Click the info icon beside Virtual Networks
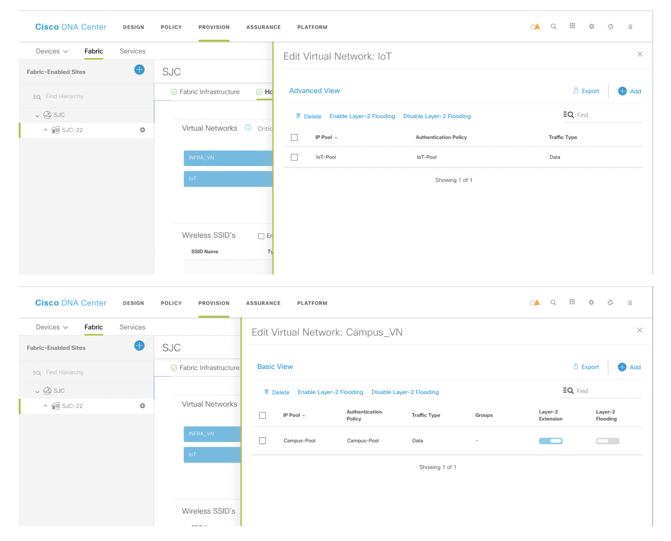Viewport: 671px width, 541px height. 248,128
